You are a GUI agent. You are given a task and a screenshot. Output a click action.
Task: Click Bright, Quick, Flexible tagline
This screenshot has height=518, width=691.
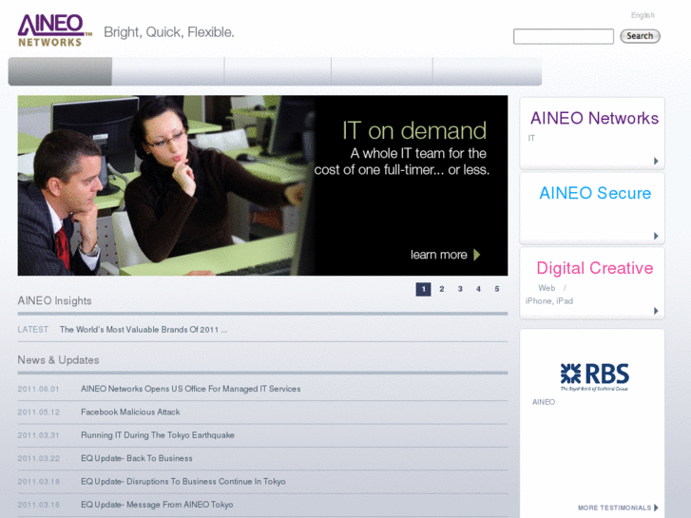click(169, 32)
